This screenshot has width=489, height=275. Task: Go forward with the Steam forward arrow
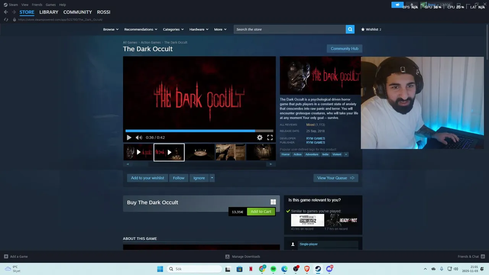point(14,12)
